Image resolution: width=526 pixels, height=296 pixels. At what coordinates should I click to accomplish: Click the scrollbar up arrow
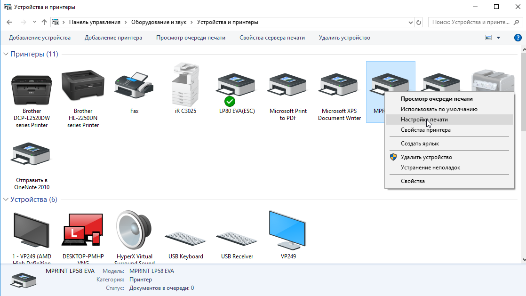pyautogui.click(x=524, y=49)
